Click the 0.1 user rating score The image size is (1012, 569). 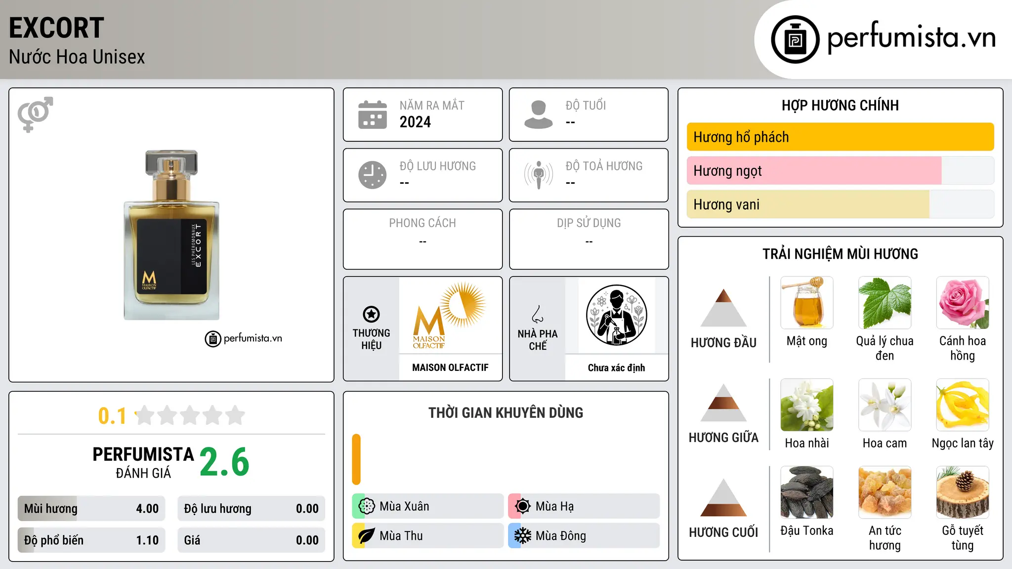pyautogui.click(x=112, y=416)
